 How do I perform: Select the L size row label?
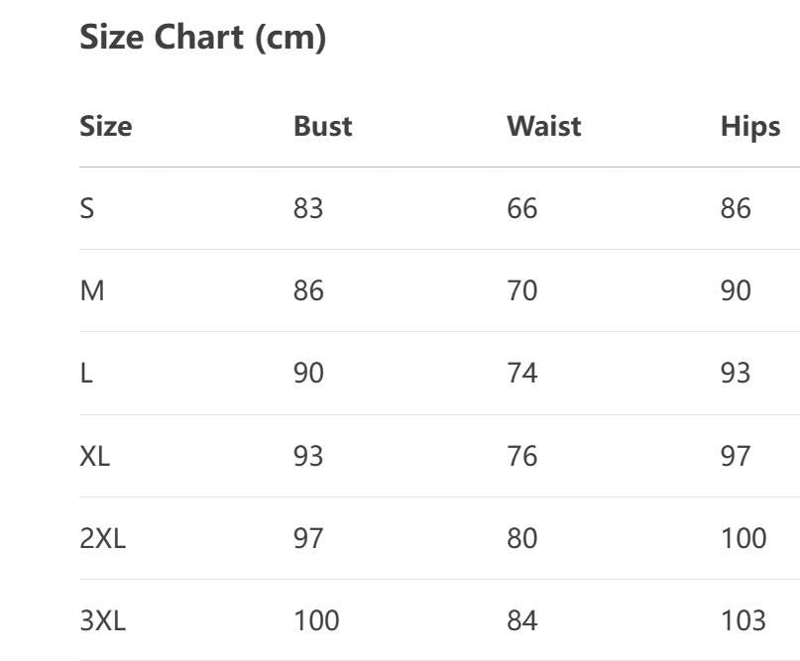point(86,374)
